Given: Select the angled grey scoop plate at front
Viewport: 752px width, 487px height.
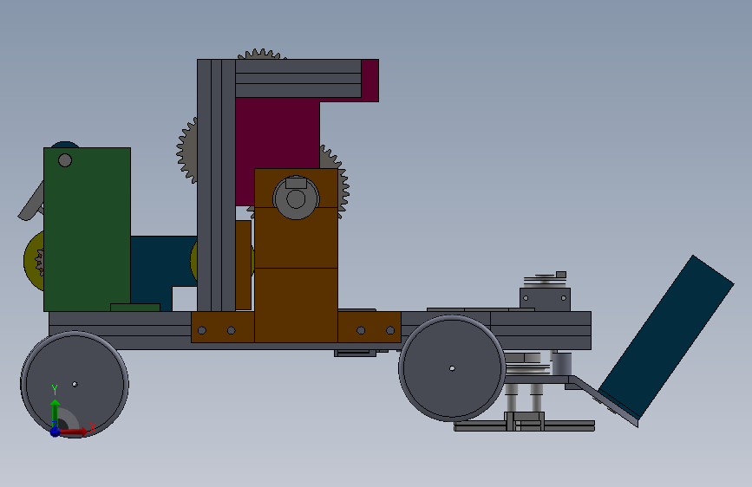Looking at the screenshot, I should tap(605, 401).
